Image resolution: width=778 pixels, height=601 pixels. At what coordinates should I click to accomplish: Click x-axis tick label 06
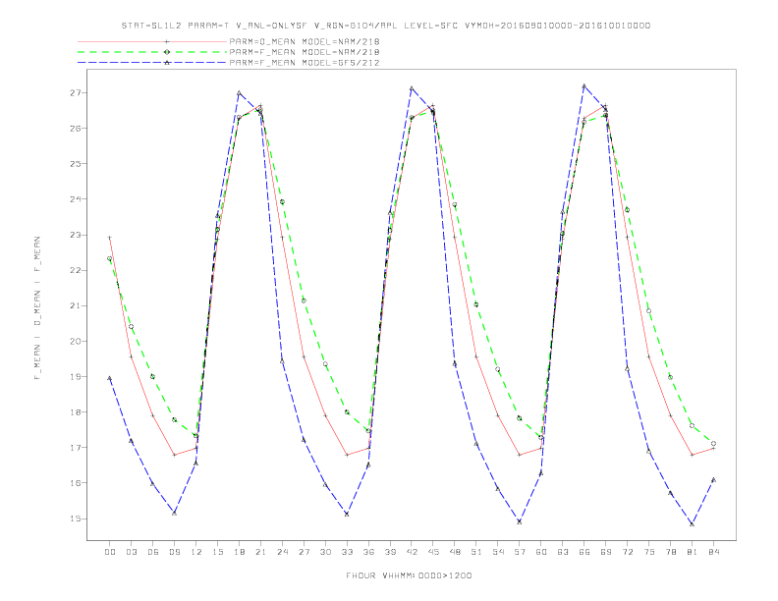(x=153, y=552)
